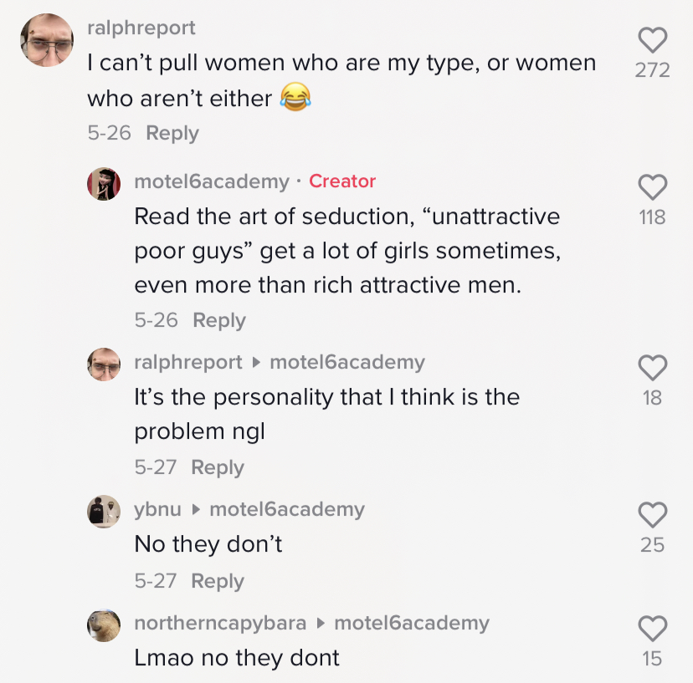This screenshot has height=683, width=693.
Task: Click the small avatar beside ralphreport's 5-27 reply
Action: (104, 364)
